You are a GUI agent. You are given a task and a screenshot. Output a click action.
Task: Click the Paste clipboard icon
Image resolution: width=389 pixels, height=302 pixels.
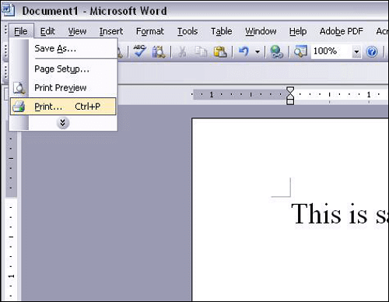220,51
